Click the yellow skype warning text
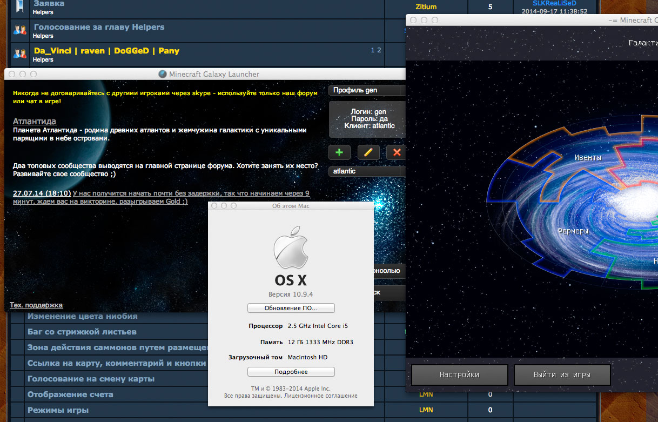658x422 pixels. 165,97
